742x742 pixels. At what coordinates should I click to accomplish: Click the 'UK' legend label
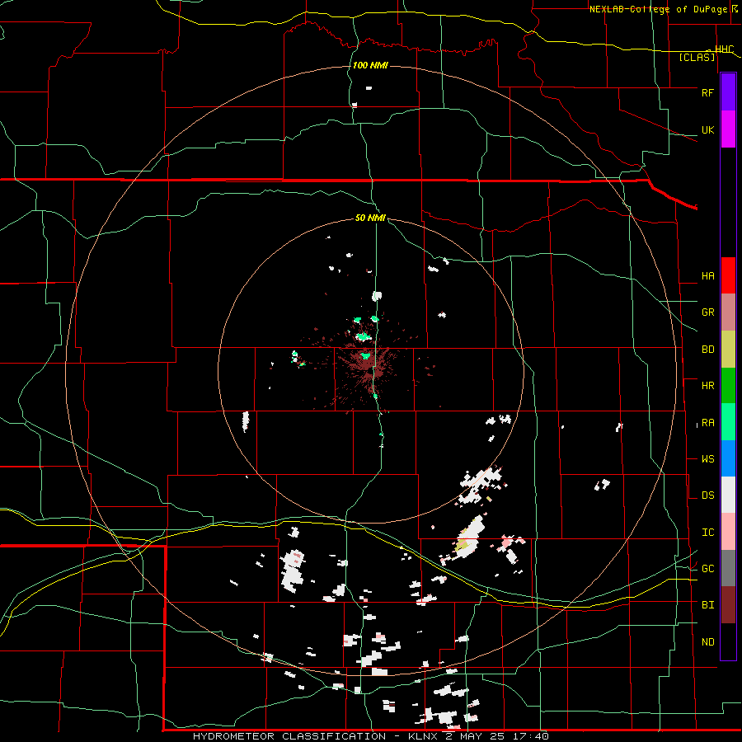pos(707,129)
